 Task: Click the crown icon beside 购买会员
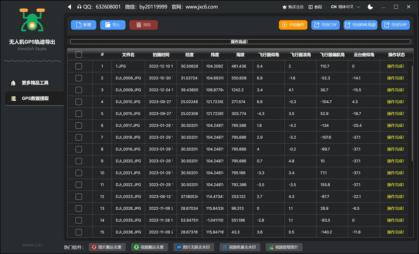(285, 7)
